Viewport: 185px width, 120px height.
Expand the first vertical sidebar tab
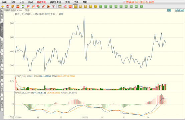coord(2,16)
